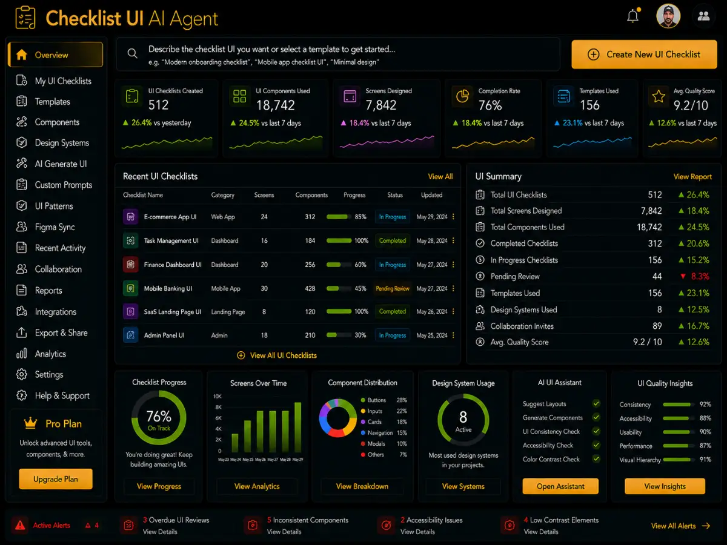Click the Open Assistant button
The image size is (727, 545).
click(x=560, y=486)
